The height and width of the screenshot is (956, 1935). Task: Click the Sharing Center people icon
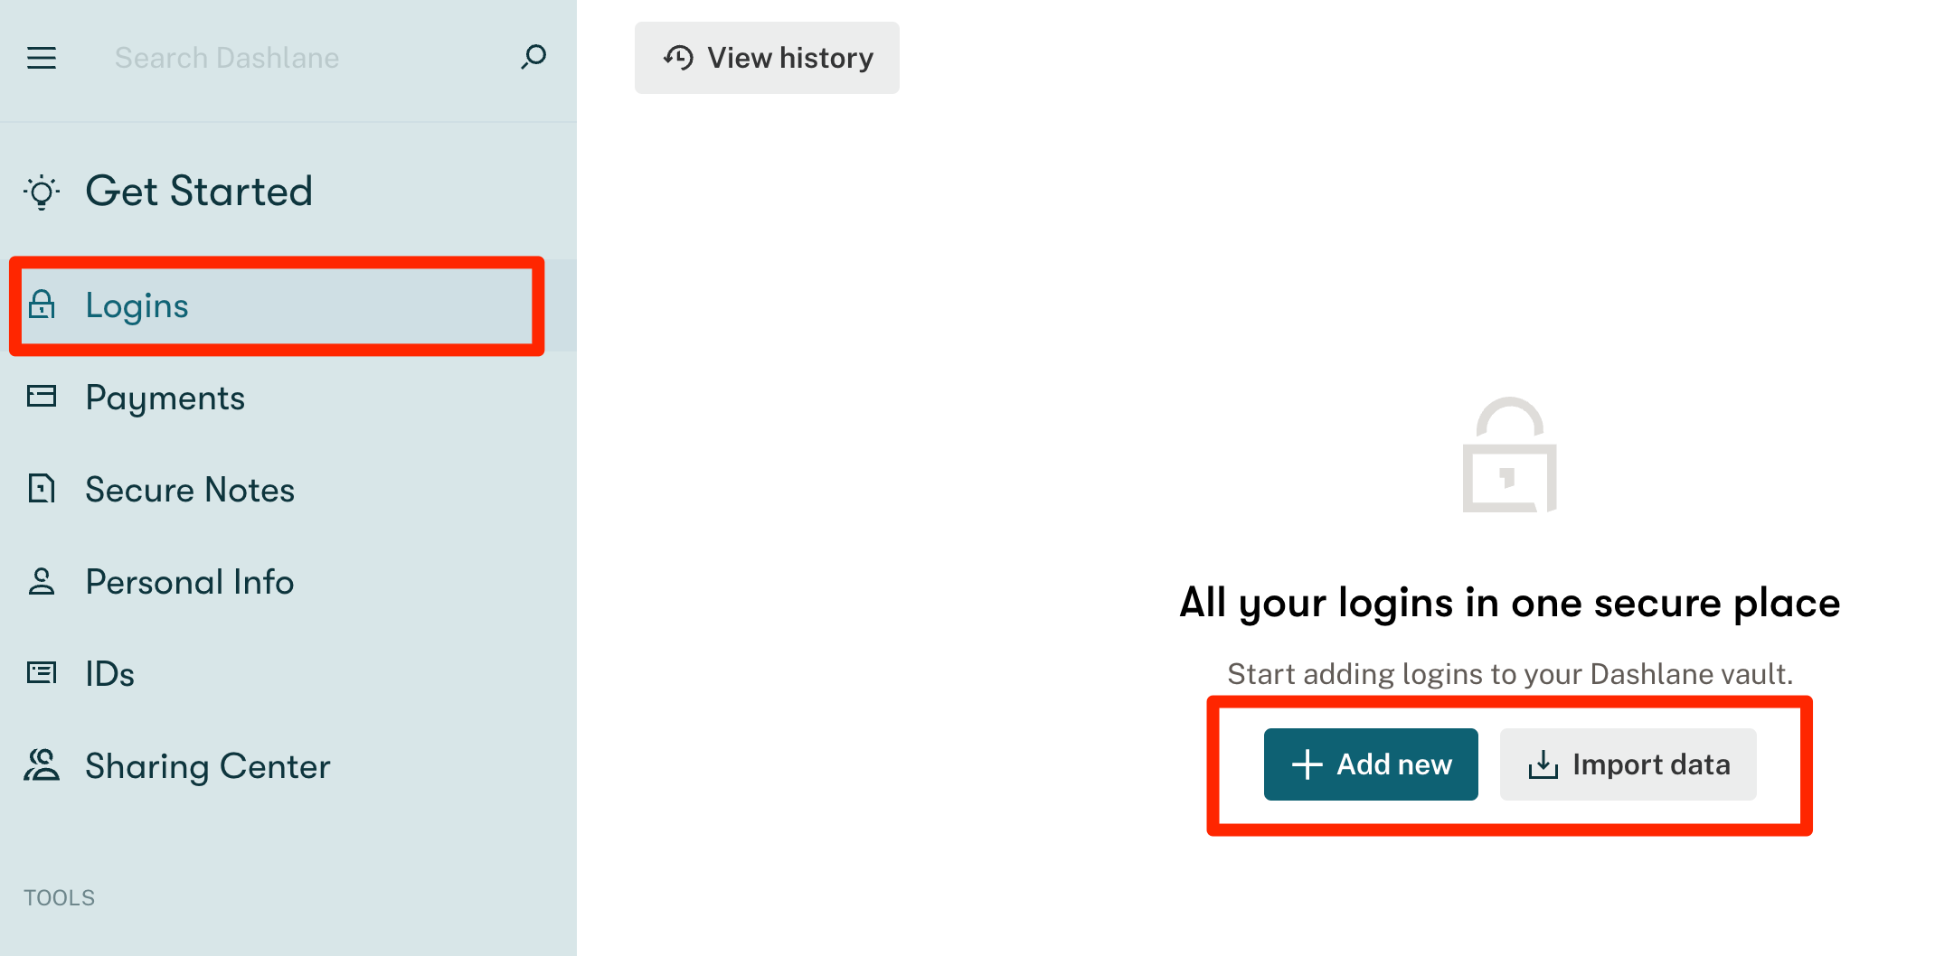[42, 765]
